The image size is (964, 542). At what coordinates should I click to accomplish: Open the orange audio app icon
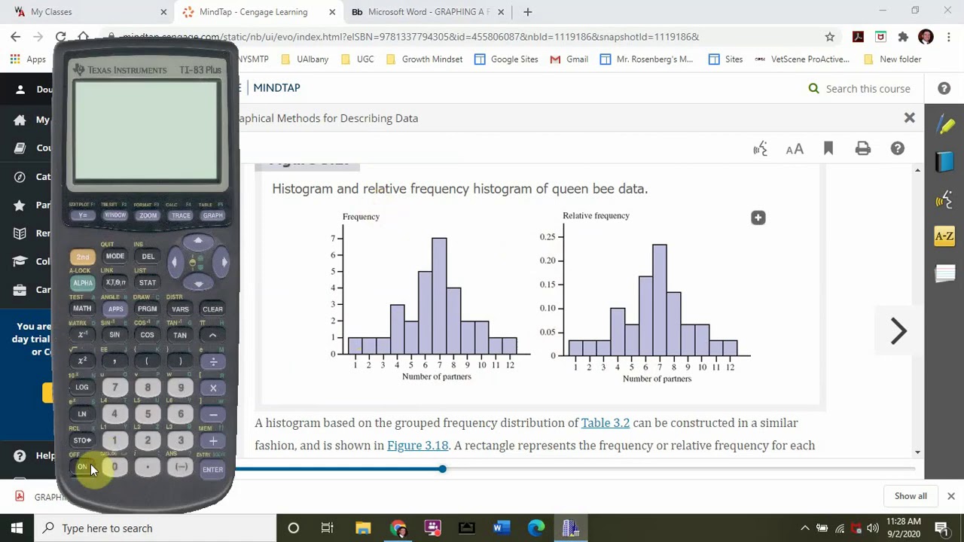(x=945, y=199)
